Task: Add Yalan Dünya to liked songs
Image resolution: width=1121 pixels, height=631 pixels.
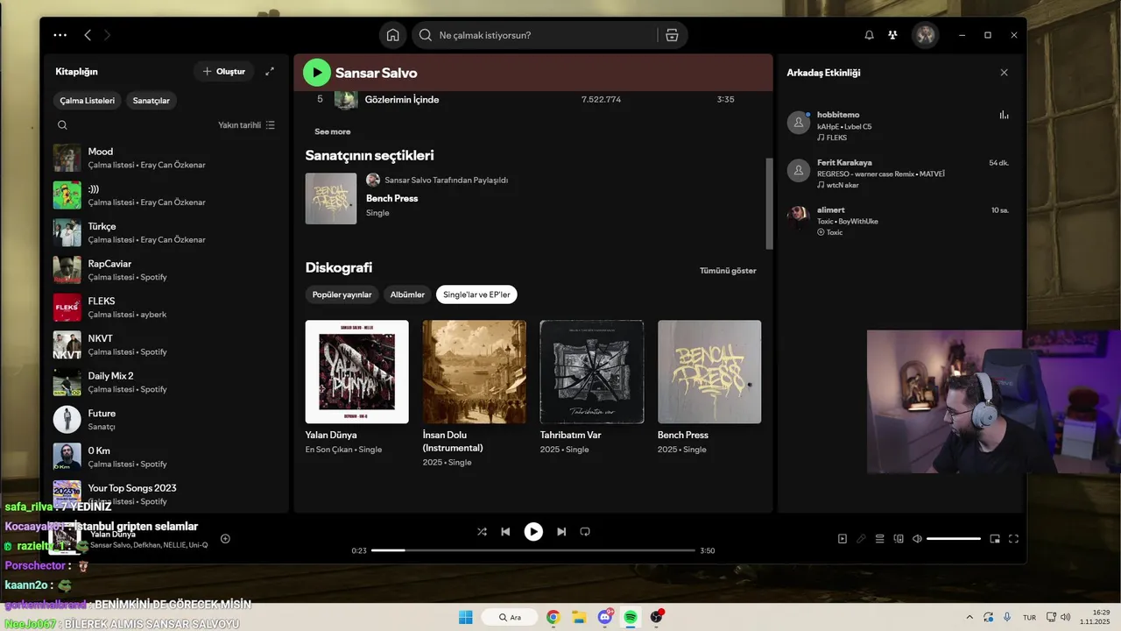Action: tap(225, 539)
